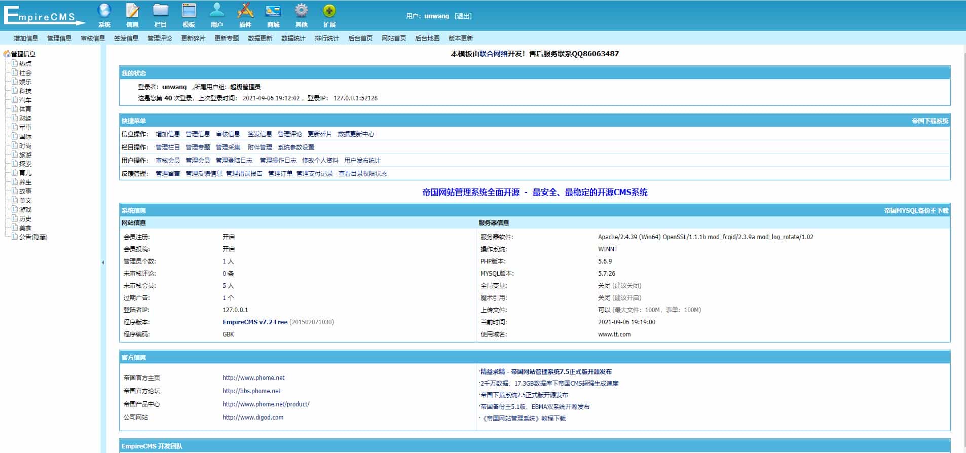Visit http://www.phome.net/product/ link

(x=266, y=404)
